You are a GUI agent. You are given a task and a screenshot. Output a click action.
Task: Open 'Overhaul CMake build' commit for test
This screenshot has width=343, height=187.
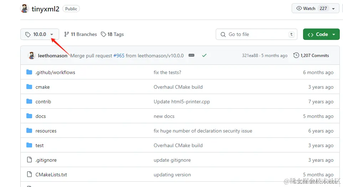pyautogui.click(x=178, y=145)
